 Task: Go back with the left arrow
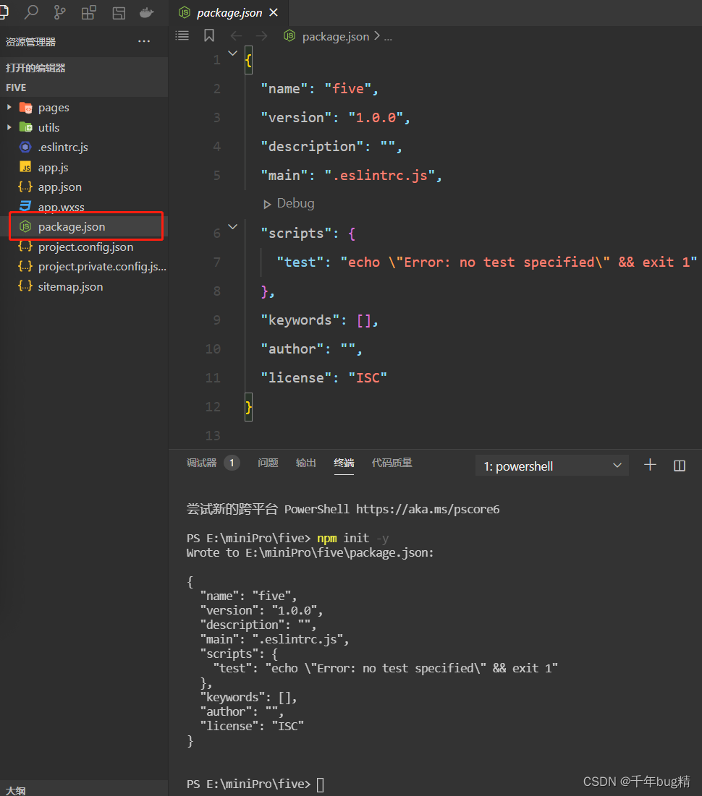point(236,36)
